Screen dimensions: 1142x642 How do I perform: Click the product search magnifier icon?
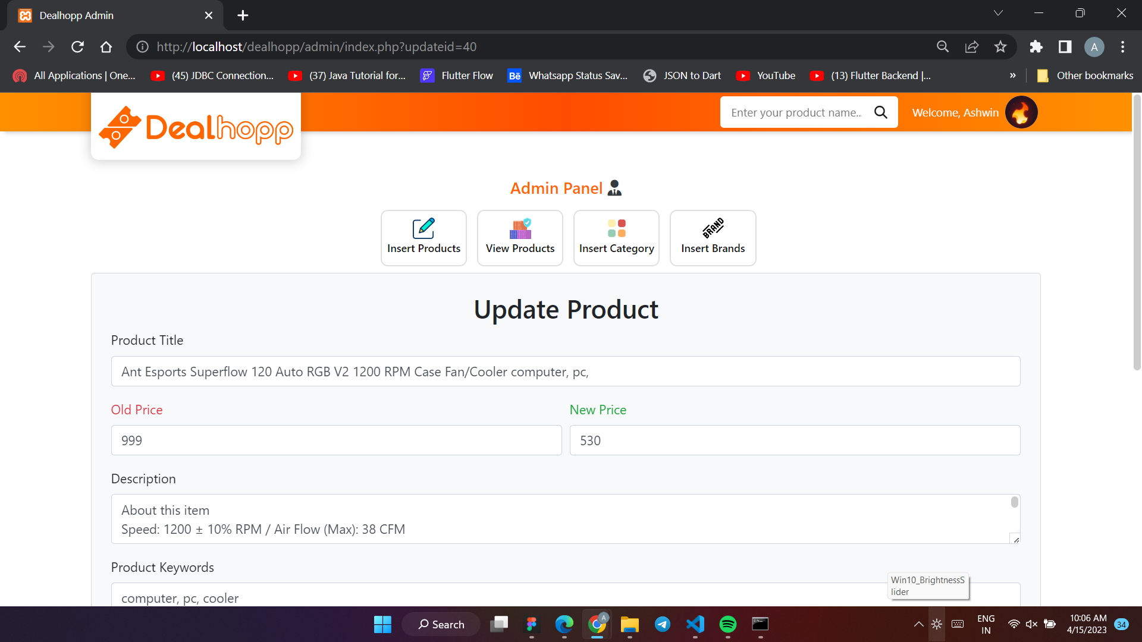[x=881, y=112]
